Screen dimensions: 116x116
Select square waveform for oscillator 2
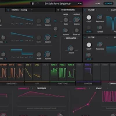point(31,41)
